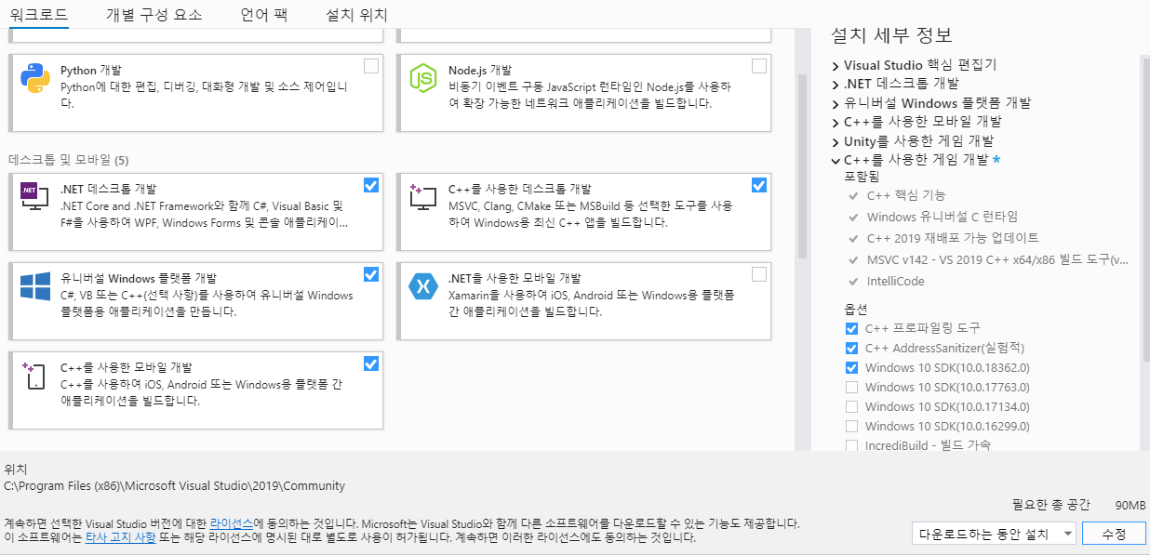Uncheck Windows 10 SDK(10.0.18362.0) option

pos(851,367)
